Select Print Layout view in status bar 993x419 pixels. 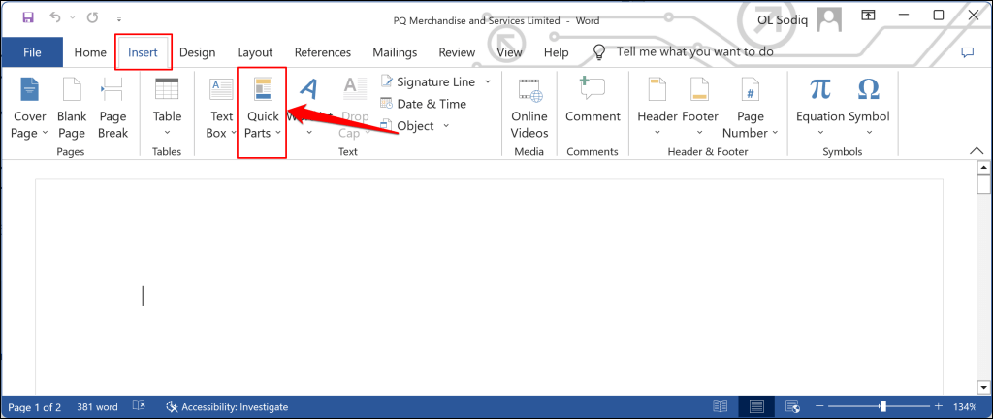tap(756, 406)
